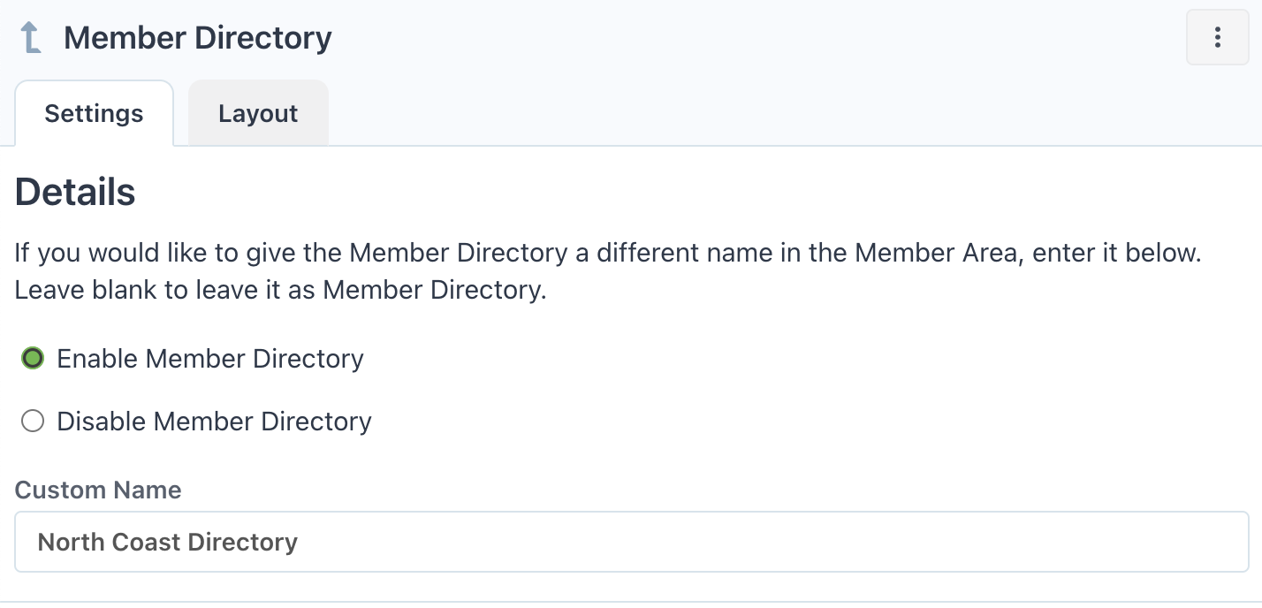Switch to the Settings tab

(x=94, y=114)
